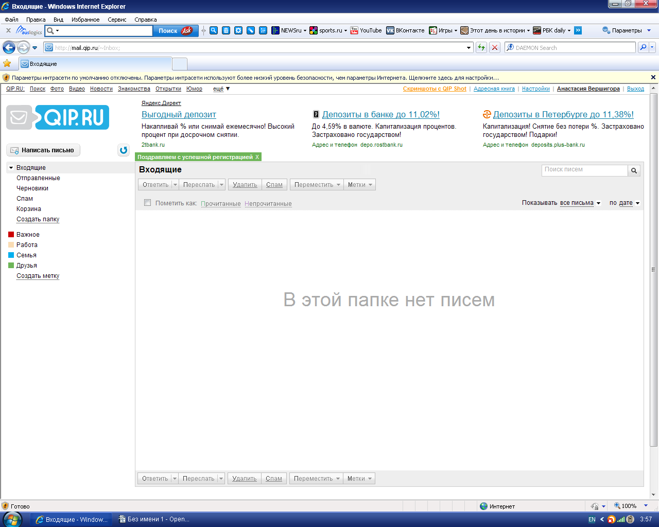The width and height of the screenshot is (659, 527).
Task: Open the Правка menu
Action: tap(36, 20)
